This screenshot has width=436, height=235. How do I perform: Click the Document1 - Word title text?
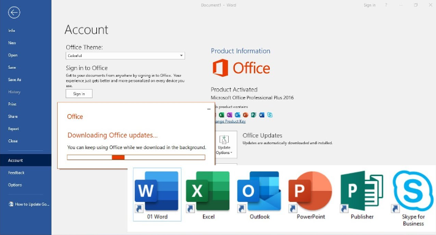point(218,5)
